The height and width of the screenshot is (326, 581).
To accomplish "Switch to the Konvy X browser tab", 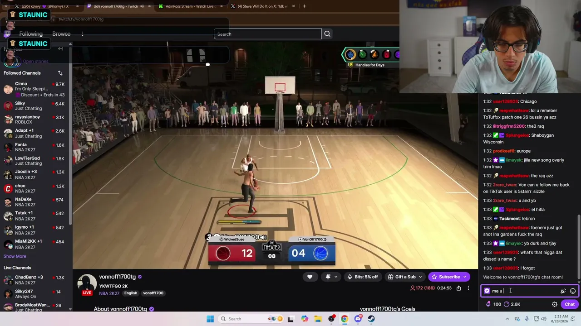I will click(x=44, y=6).
